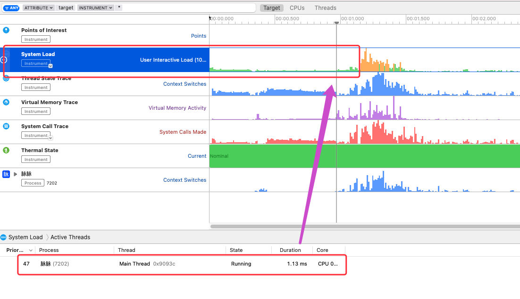Click the Virtual Memory Trace instrument icon

click(6, 102)
